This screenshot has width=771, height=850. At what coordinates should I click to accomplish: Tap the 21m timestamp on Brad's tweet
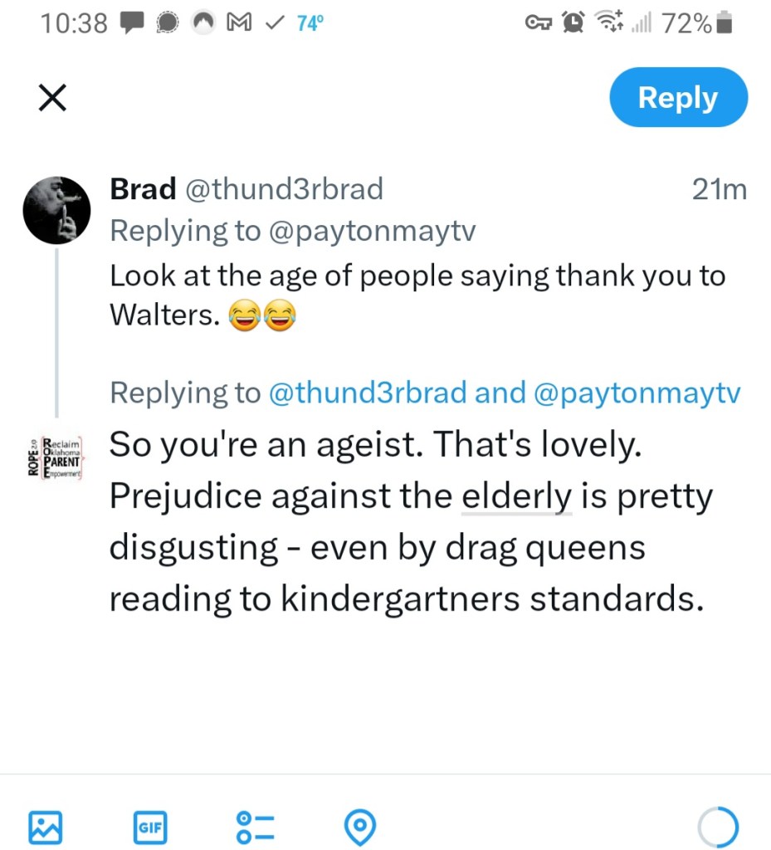(x=719, y=190)
